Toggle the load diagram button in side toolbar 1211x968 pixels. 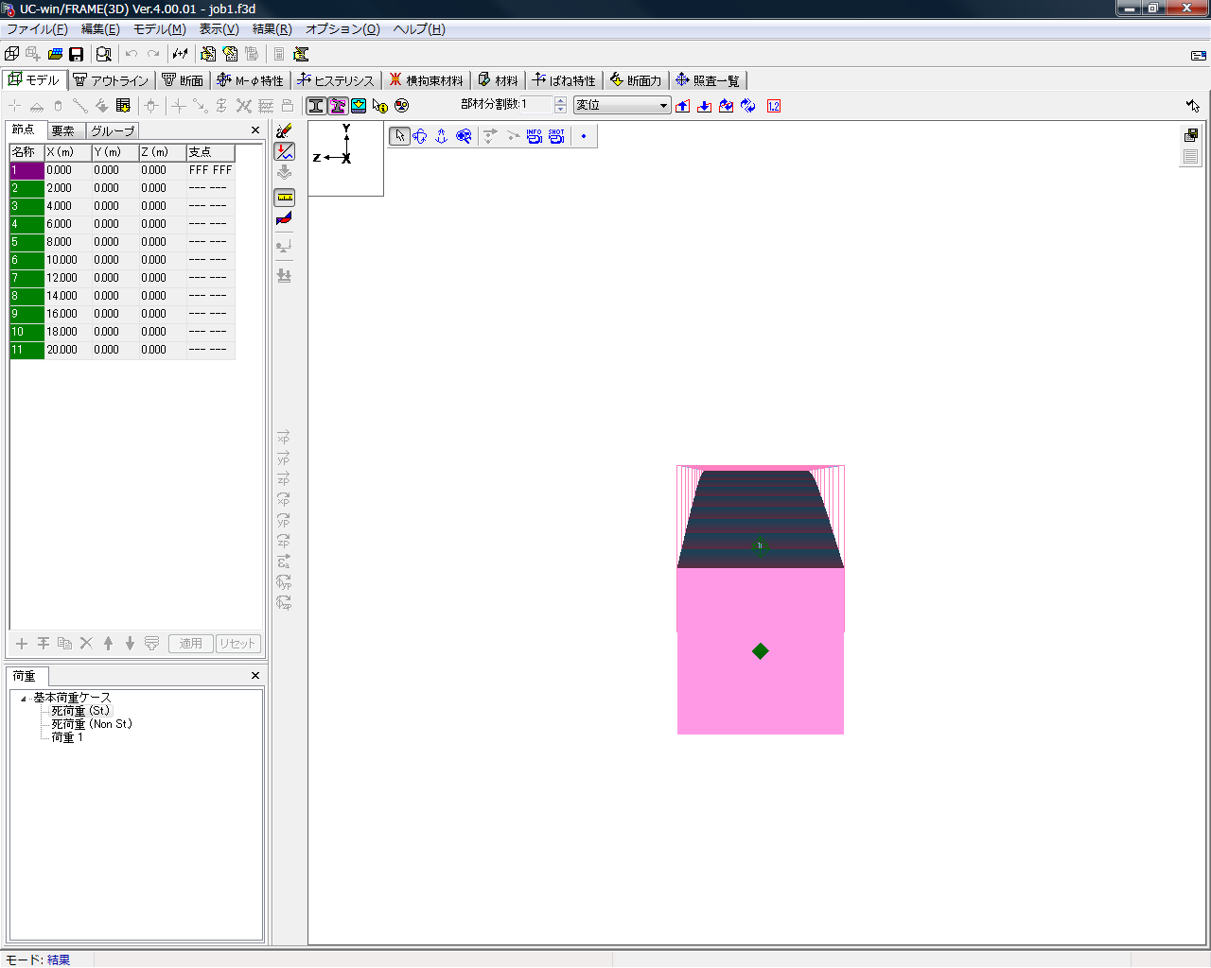coord(284,151)
